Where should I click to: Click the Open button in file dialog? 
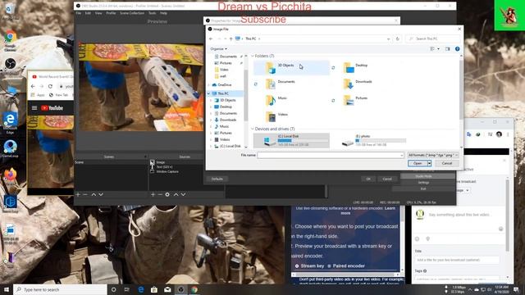coord(418,163)
